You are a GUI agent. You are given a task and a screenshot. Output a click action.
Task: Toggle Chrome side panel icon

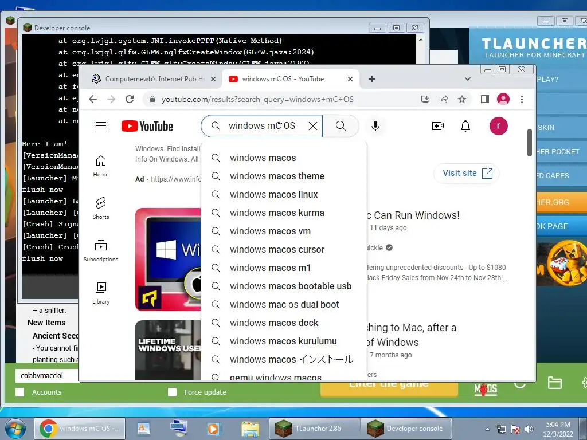click(485, 99)
